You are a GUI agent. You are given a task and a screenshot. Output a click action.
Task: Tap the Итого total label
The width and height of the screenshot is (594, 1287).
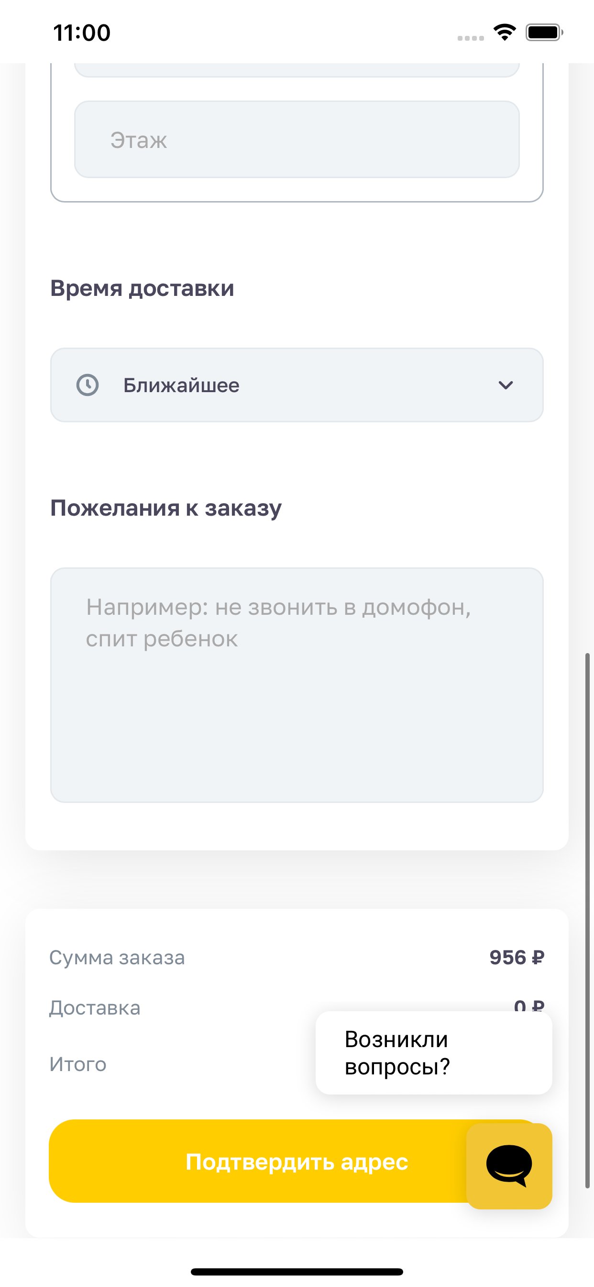(78, 1064)
